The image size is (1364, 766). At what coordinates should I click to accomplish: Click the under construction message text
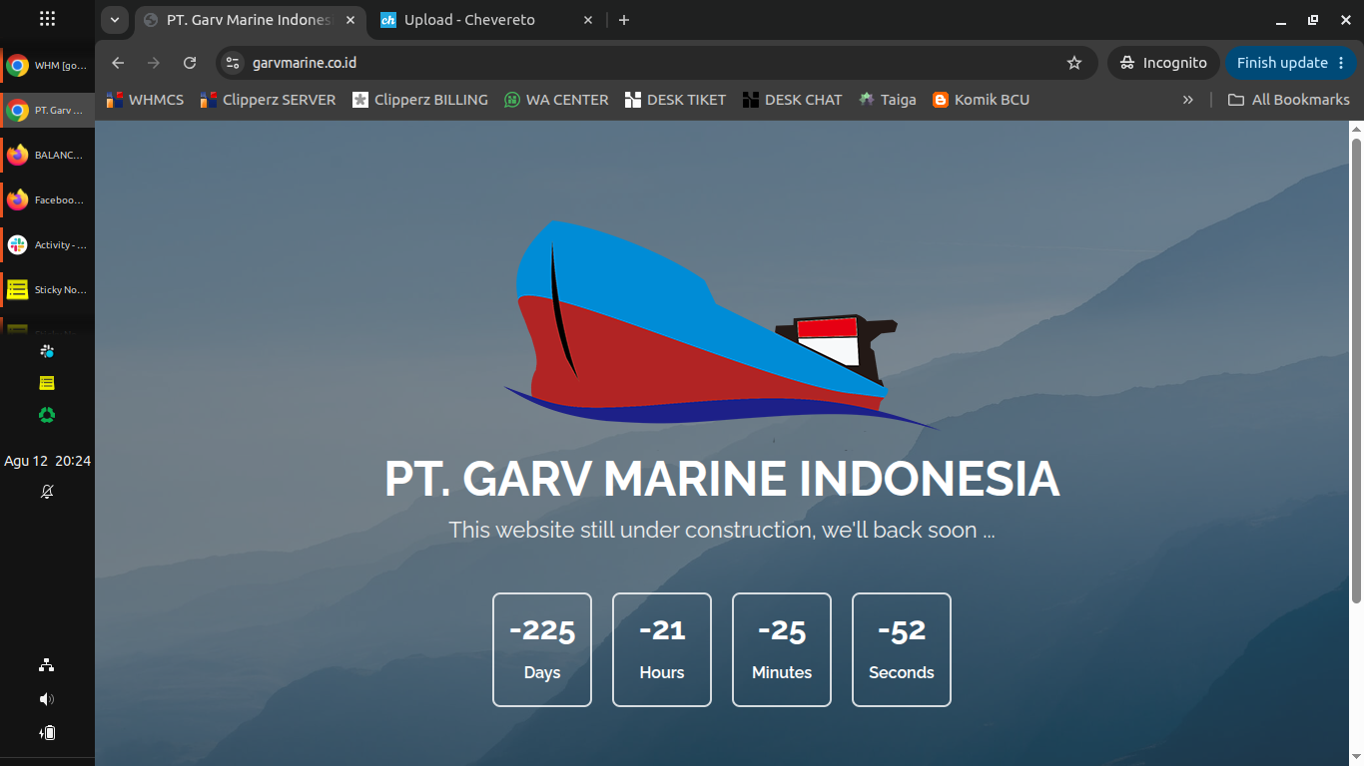tap(722, 530)
